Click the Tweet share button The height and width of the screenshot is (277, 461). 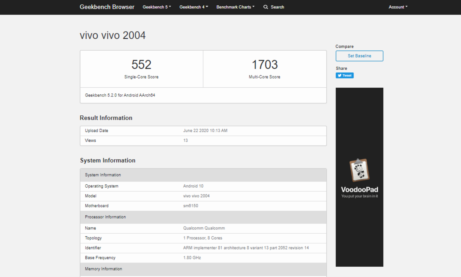pos(344,75)
